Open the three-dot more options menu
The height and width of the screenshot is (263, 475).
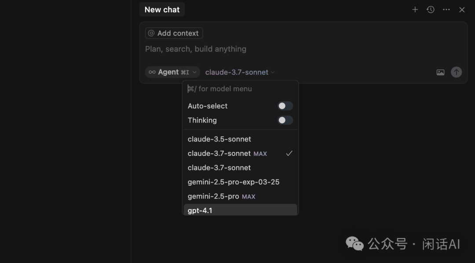(x=446, y=10)
